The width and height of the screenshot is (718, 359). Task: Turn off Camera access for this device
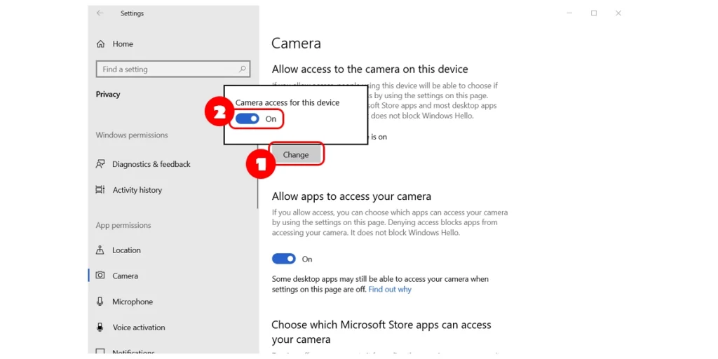tap(248, 119)
